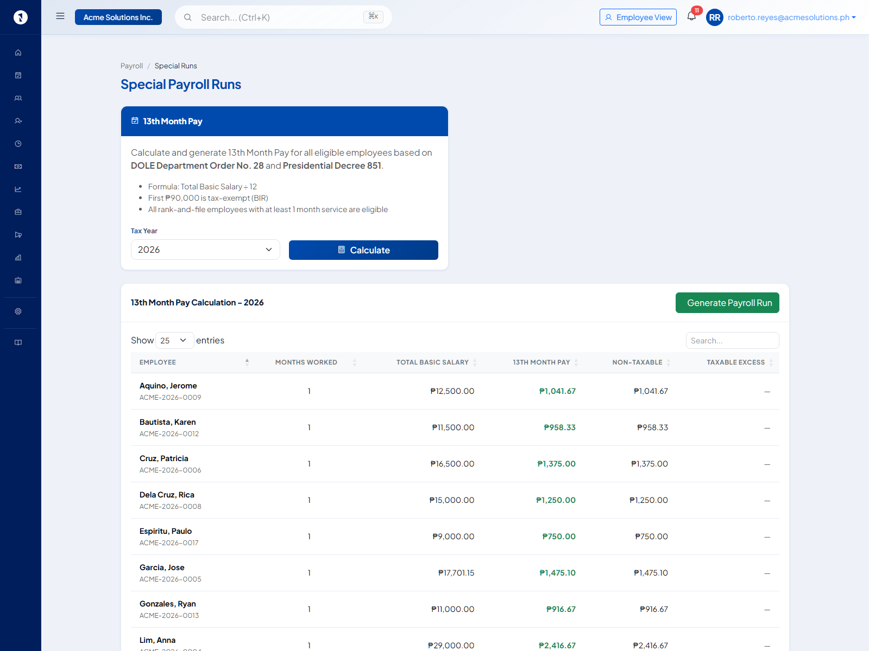Select the Aquino, Jerome employee name
This screenshot has width=869, height=651.
[168, 386]
